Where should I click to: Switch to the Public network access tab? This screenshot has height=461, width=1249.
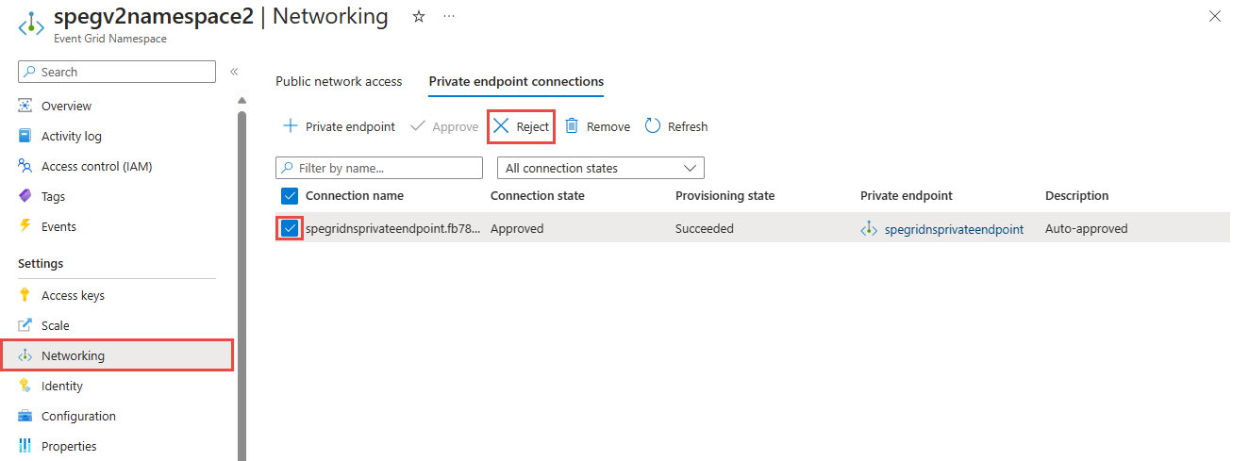[339, 81]
